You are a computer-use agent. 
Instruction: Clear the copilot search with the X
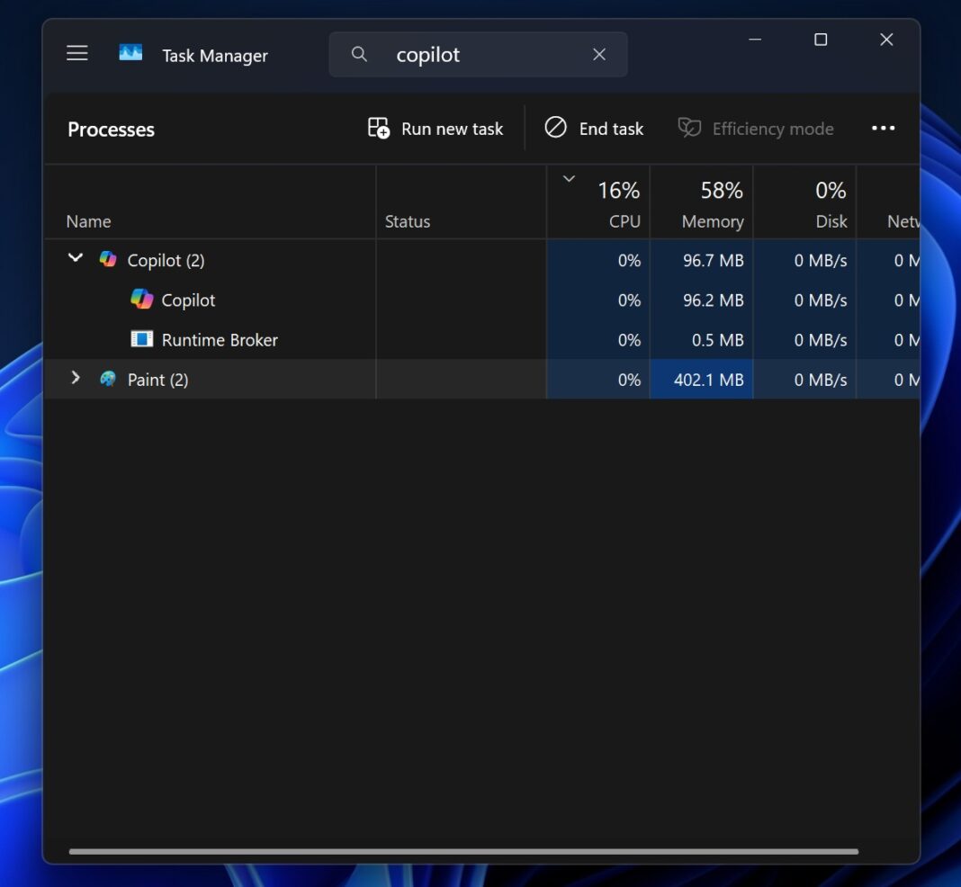click(x=599, y=54)
